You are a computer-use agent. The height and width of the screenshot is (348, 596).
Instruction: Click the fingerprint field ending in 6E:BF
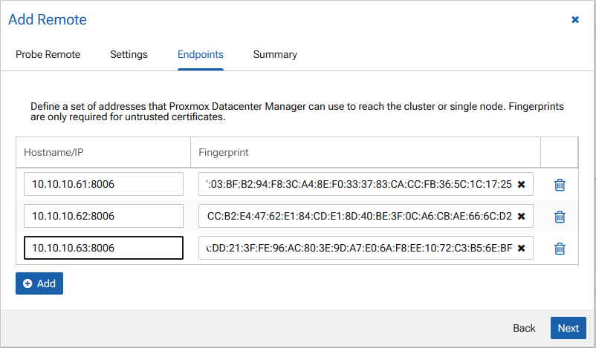[357, 248]
